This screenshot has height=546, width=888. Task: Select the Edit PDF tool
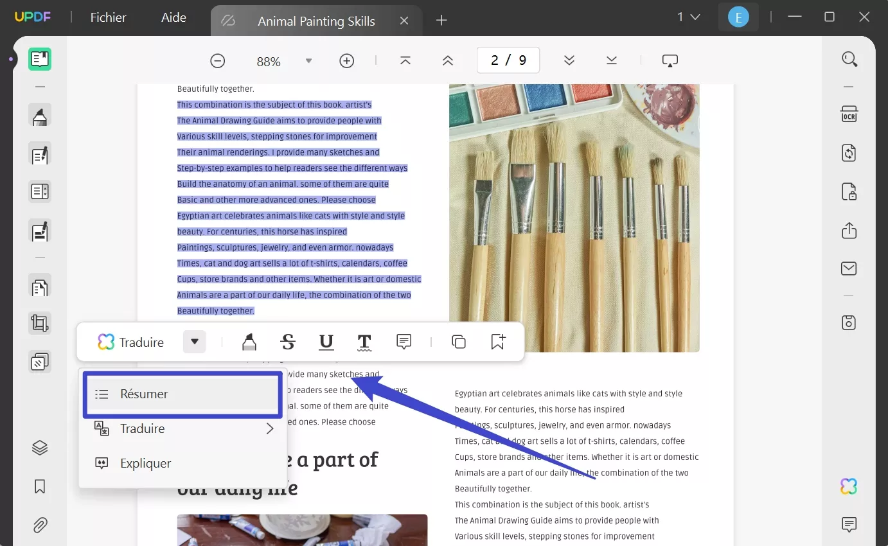[39, 154]
